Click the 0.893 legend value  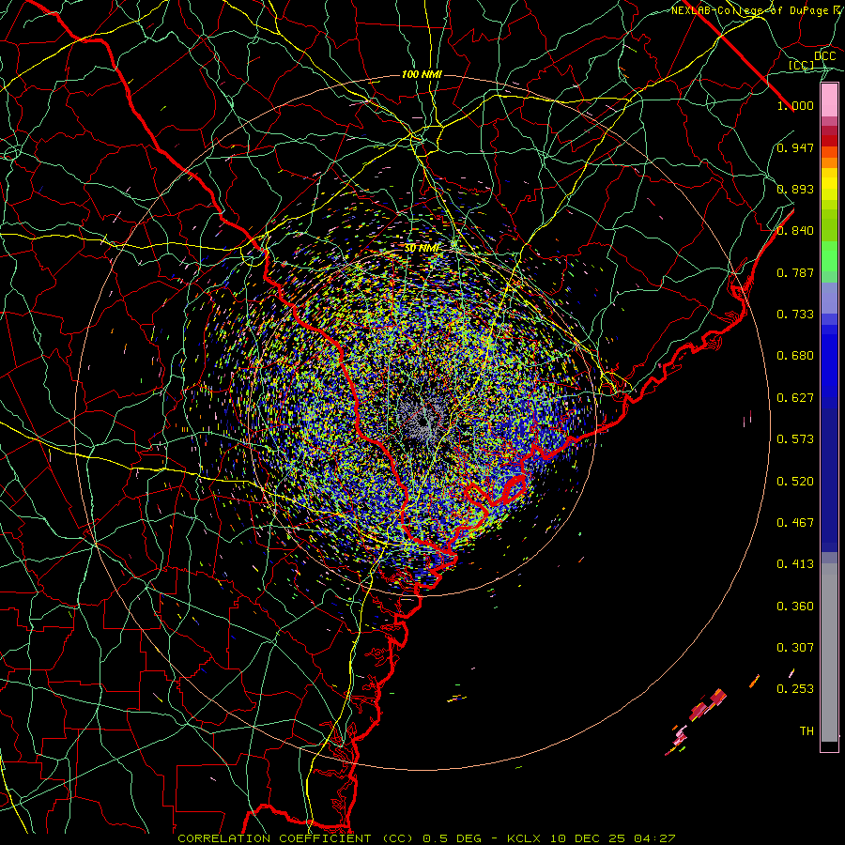coord(795,189)
